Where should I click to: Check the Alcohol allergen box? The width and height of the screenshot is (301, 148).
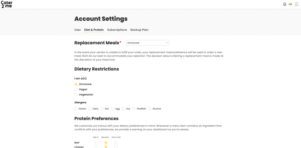click(150, 109)
